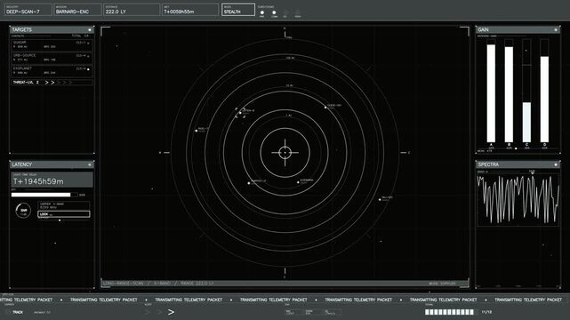570x320 pixels.
Task: Click the peak marker on spectra waveform
Action: pos(532,173)
